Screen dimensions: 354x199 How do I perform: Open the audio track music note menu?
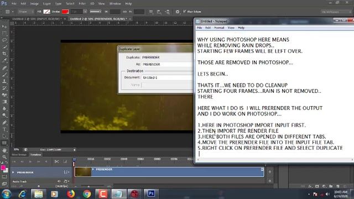click(66, 181)
